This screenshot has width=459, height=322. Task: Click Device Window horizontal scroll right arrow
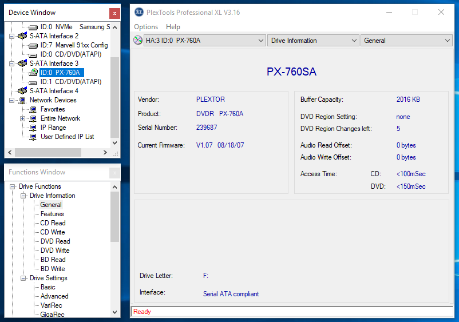(x=105, y=152)
